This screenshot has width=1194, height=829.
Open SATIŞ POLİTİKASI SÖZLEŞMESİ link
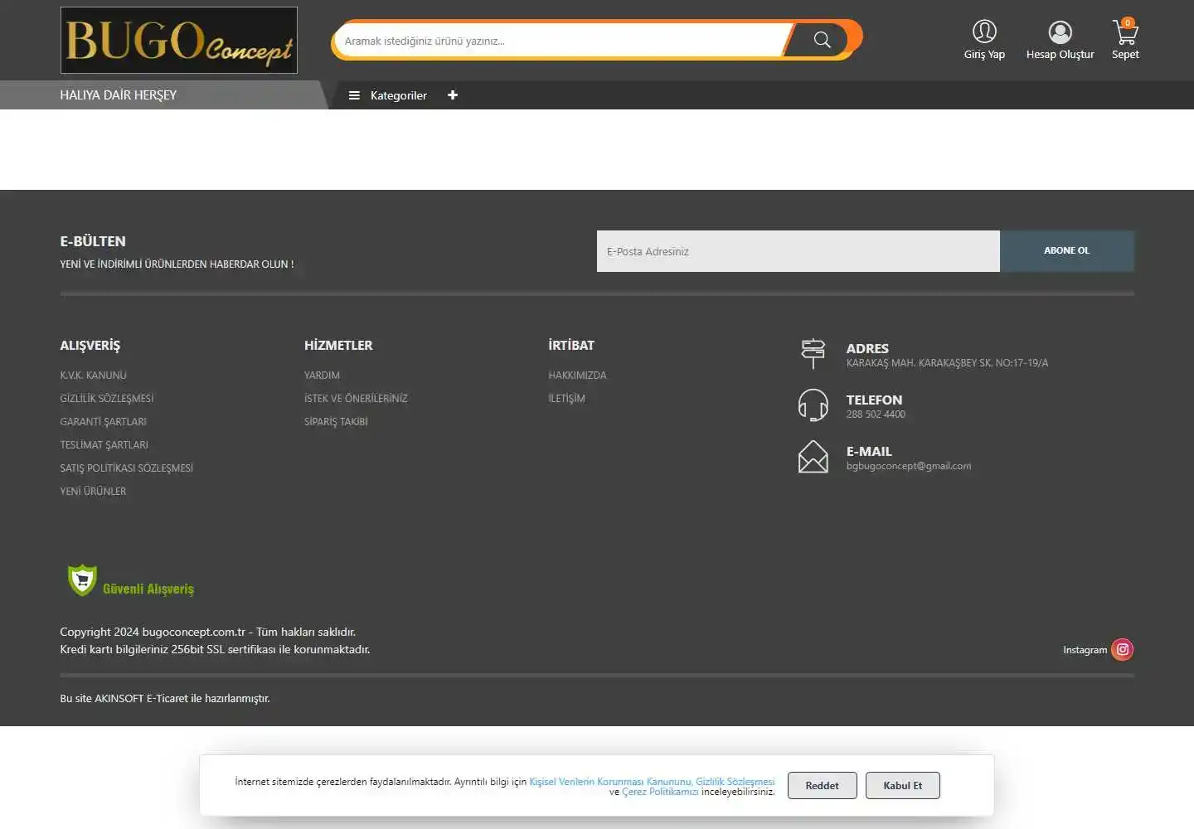tap(126, 468)
